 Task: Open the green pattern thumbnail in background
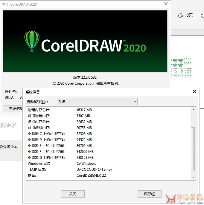click(x=182, y=67)
